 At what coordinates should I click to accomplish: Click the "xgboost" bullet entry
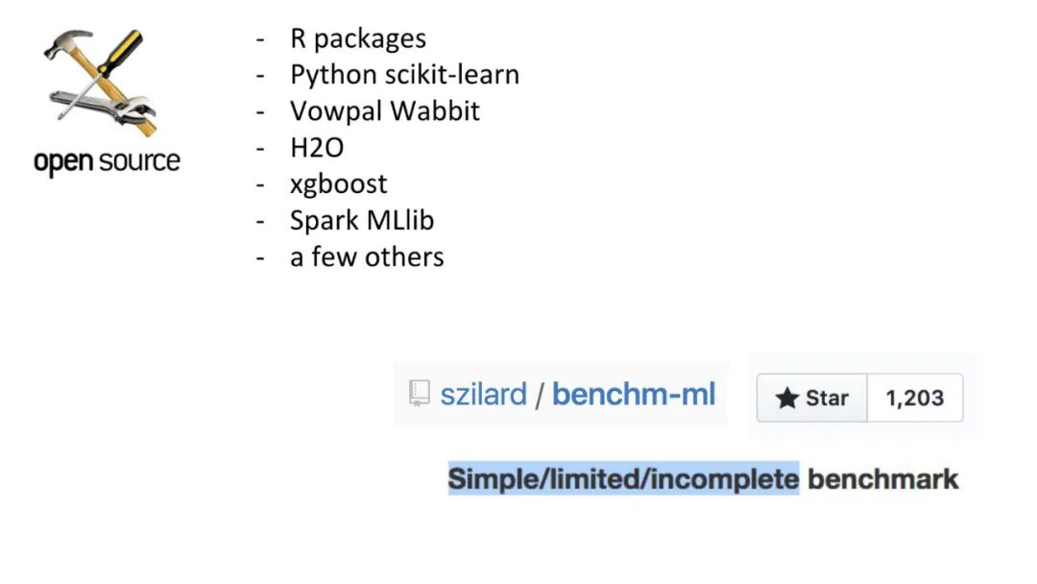pos(338,184)
